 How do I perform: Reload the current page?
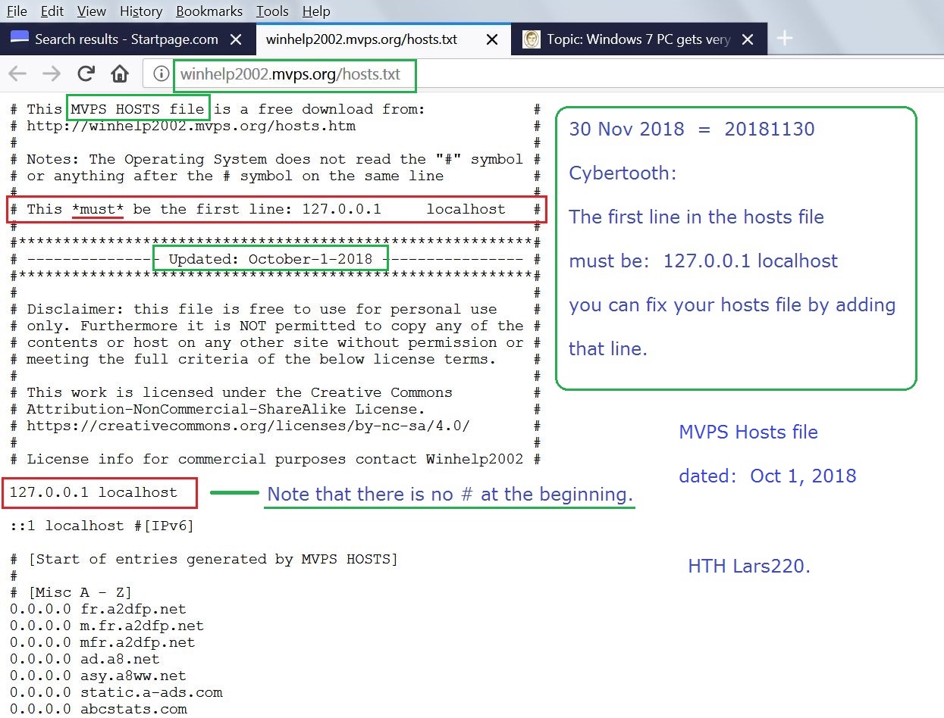[86, 73]
